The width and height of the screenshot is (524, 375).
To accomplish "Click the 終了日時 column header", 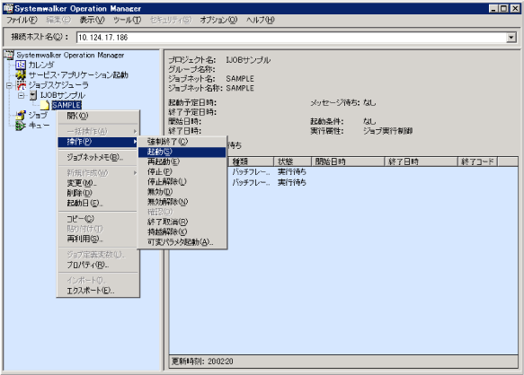I will [421, 161].
